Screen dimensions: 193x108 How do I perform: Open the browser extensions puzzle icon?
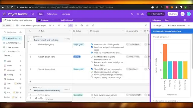click(x=176, y=7)
